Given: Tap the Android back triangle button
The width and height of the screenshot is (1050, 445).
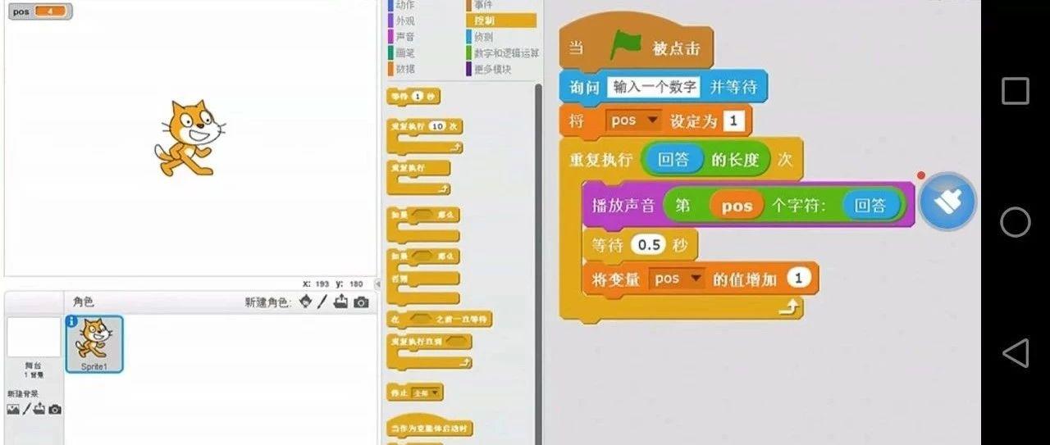Looking at the screenshot, I should (x=1016, y=353).
